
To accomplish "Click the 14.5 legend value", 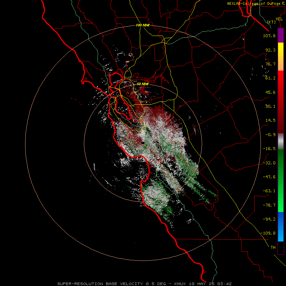I will coord(270,120).
